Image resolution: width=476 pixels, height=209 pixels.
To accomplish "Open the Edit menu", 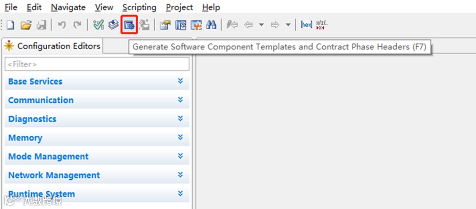I will [x=34, y=7].
